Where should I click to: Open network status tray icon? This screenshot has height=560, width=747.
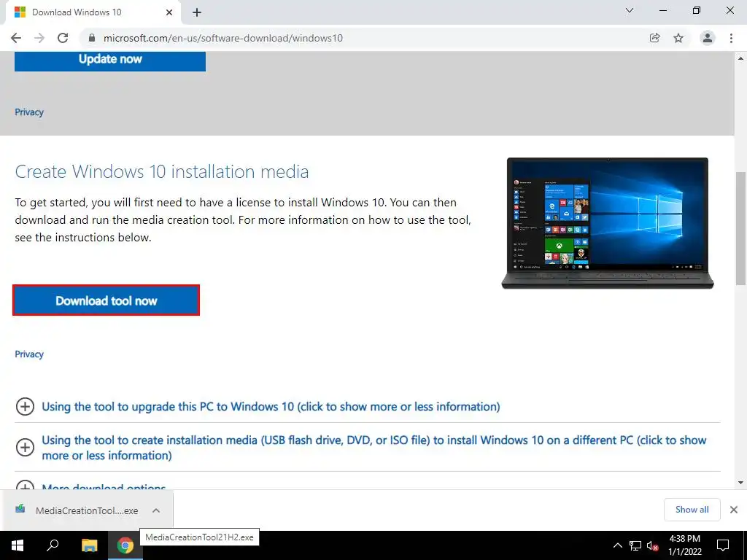point(635,545)
